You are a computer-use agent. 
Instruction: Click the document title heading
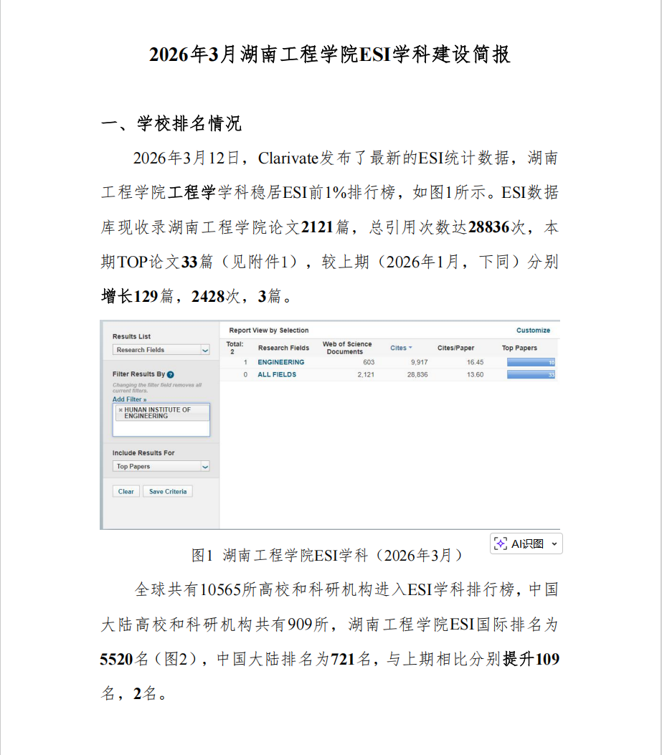[x=330, y=55]
